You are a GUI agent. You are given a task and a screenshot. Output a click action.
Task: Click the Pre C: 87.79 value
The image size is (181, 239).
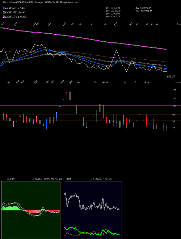coord(113,17)
